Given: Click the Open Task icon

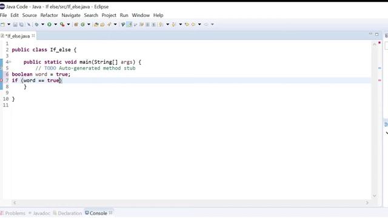Looking at the screenshot, I should (102, 24).
